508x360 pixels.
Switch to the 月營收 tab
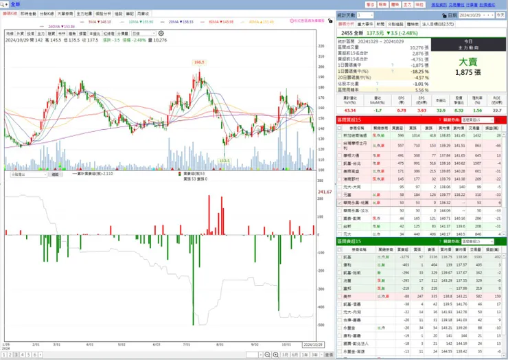tap(143, 14)
